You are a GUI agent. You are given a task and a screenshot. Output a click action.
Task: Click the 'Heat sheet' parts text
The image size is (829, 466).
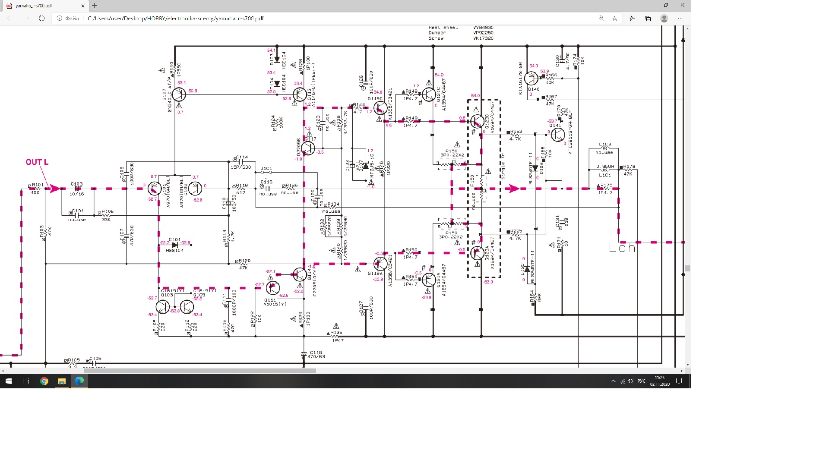tap(443, 28)
